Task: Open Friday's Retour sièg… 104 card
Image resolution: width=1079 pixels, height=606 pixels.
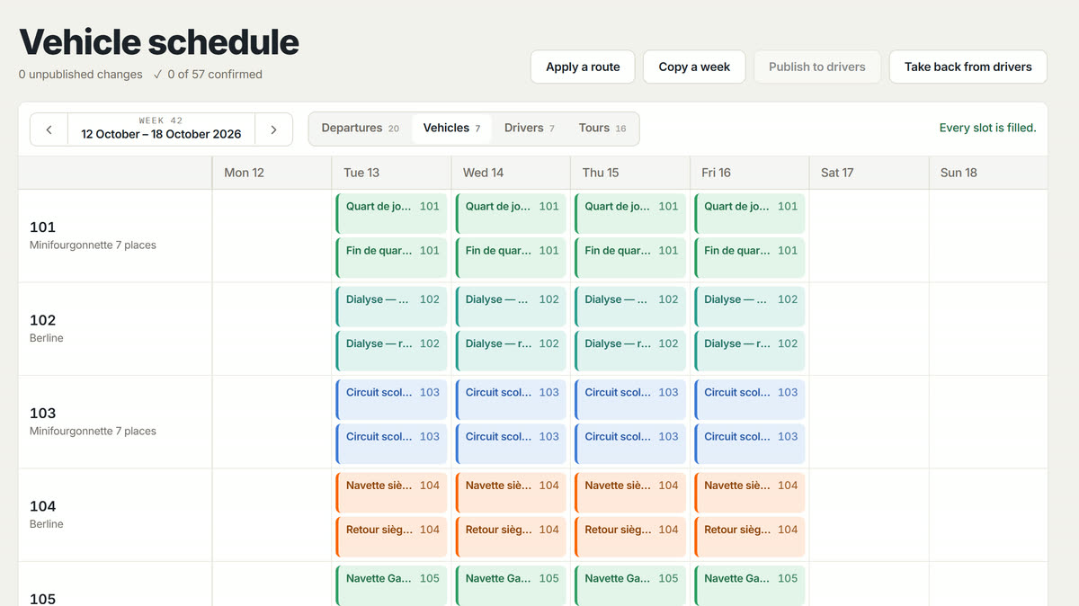Action: pyautogui.click(x=749, y=537)
